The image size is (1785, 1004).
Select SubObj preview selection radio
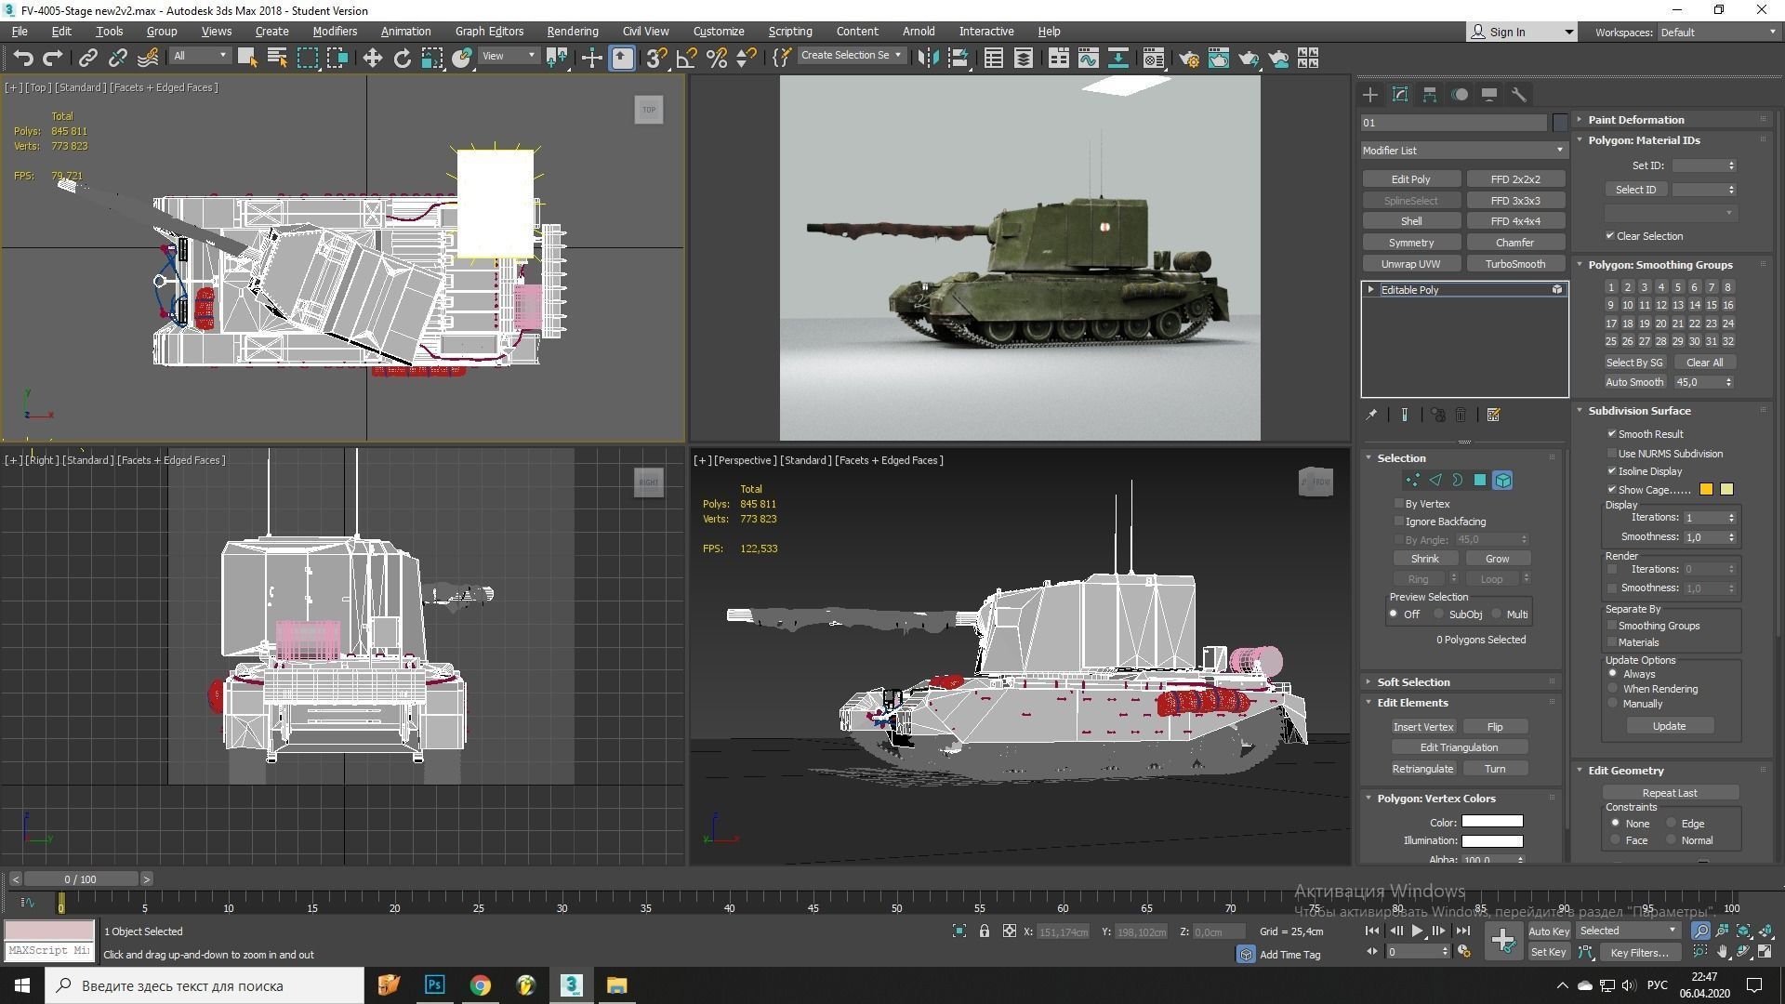tap(1439, 614)
